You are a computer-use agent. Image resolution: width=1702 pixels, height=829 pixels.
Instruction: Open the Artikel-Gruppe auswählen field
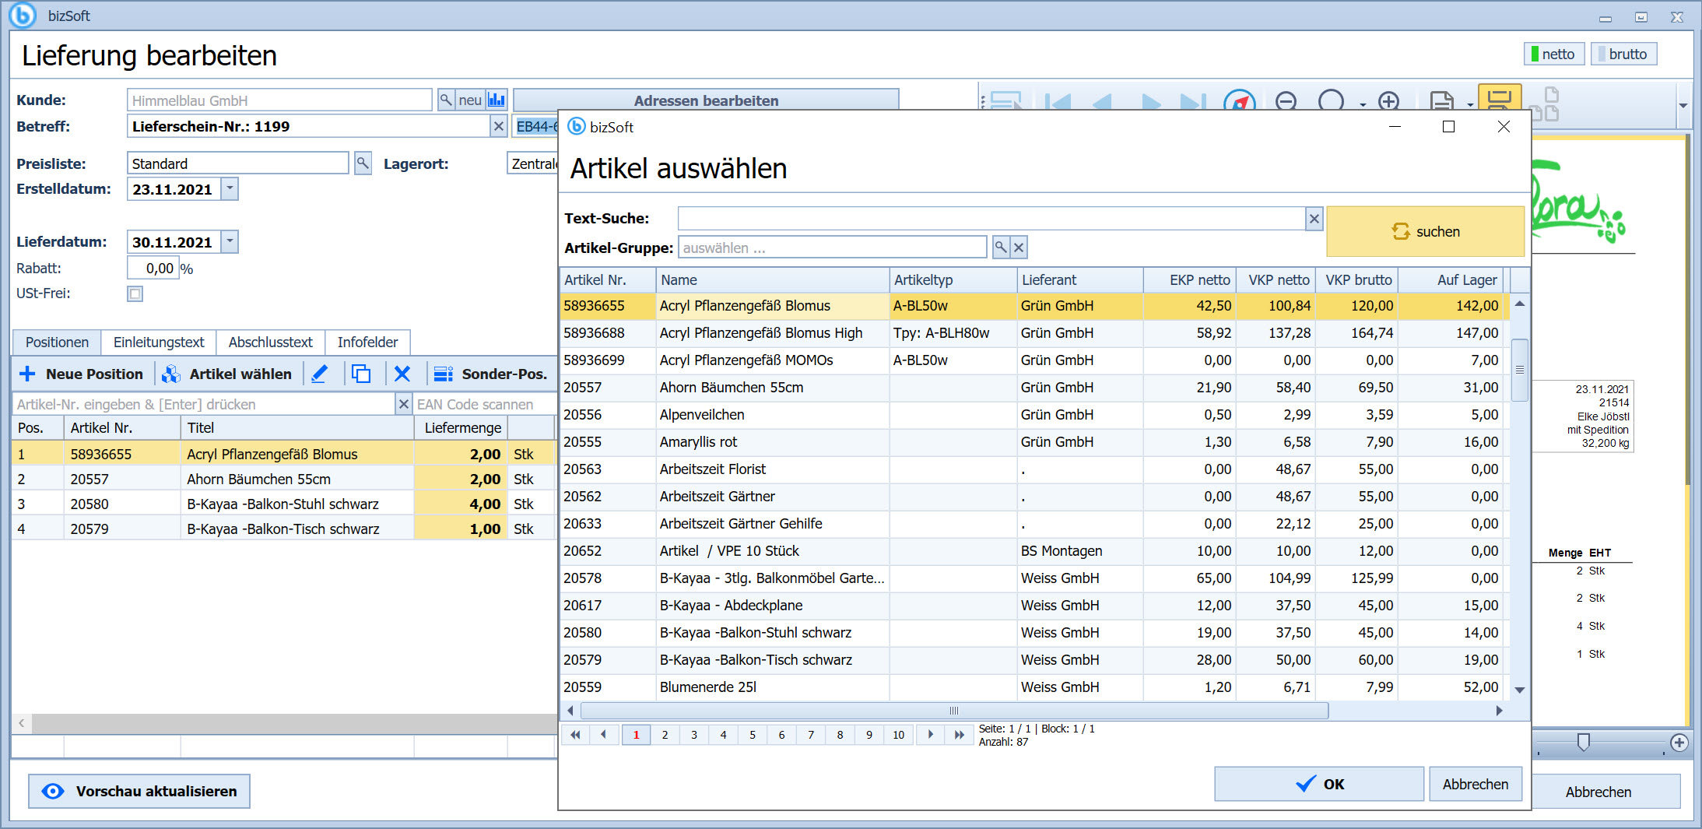[x=833, y=248]
